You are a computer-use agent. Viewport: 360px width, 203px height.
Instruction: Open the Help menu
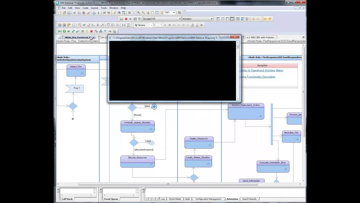point(123,8)
